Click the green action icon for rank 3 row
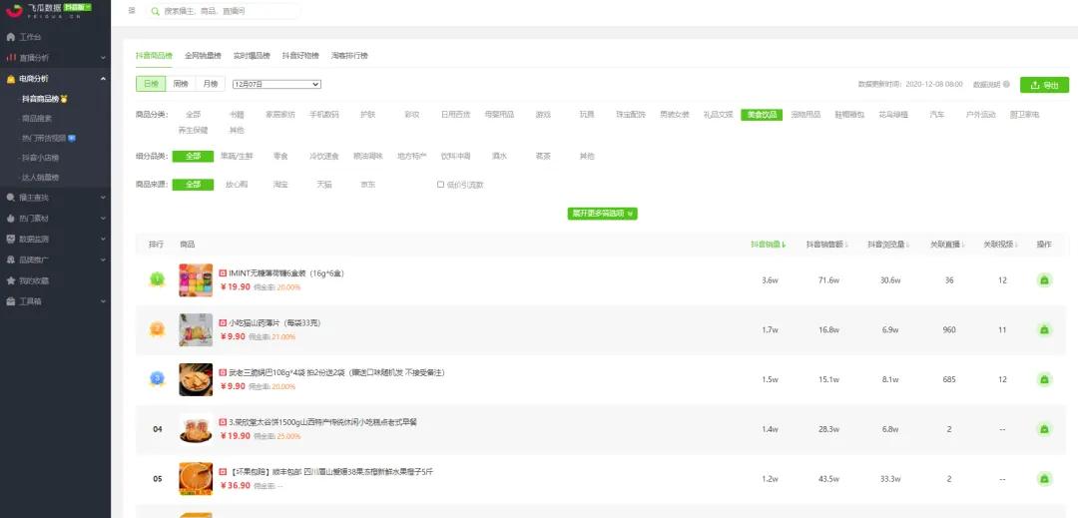The width and height of the screenshot is (1078, 518). coord(1044,379)
